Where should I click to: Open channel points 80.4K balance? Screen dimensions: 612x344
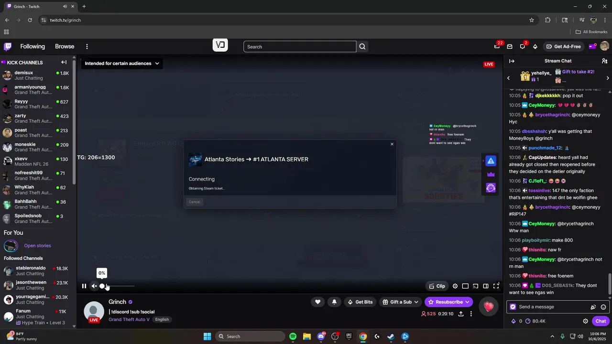[535, 321]
